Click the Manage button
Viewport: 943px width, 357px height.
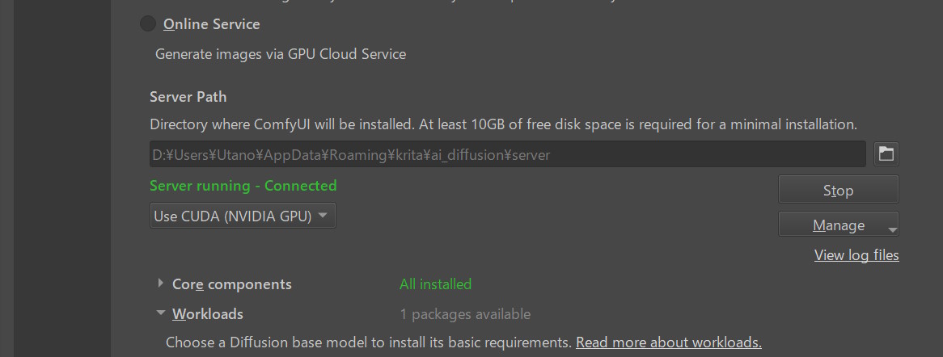(839, 225)
